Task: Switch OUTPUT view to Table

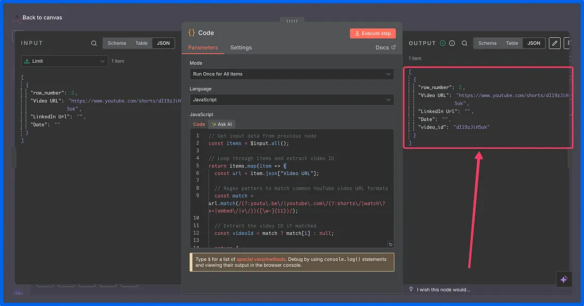Action: click(x=512, y=43)
